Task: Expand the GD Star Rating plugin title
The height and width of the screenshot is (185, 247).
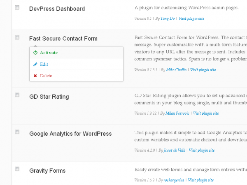Action: pyautogui.click(x=49, y=97)
